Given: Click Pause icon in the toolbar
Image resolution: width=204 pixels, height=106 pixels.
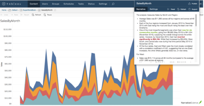Looking at the screenshot, I should click(45, 15).
